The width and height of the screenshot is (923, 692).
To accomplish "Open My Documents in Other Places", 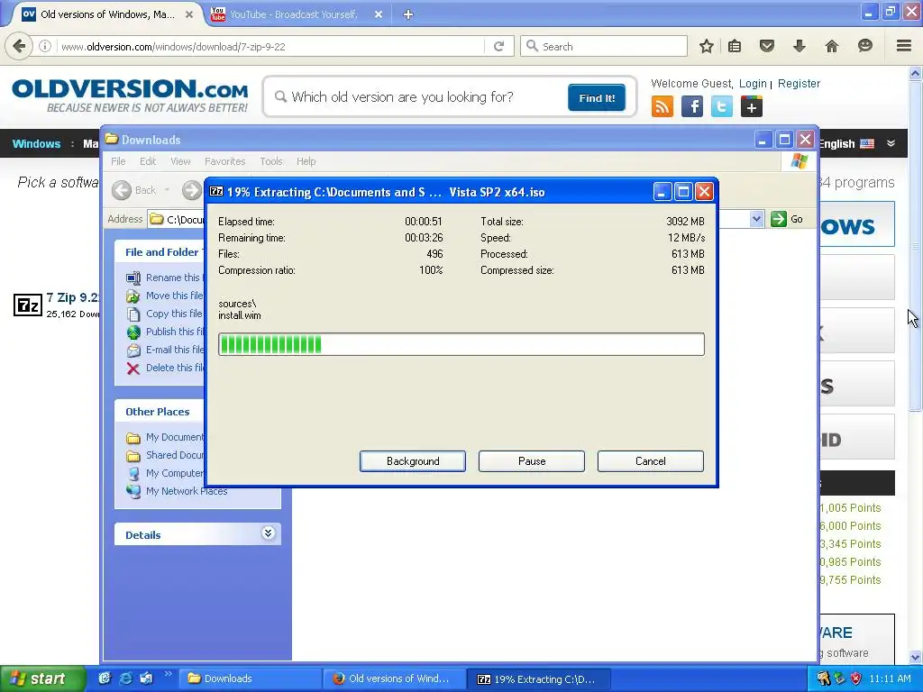I will [x=166, y=437].
